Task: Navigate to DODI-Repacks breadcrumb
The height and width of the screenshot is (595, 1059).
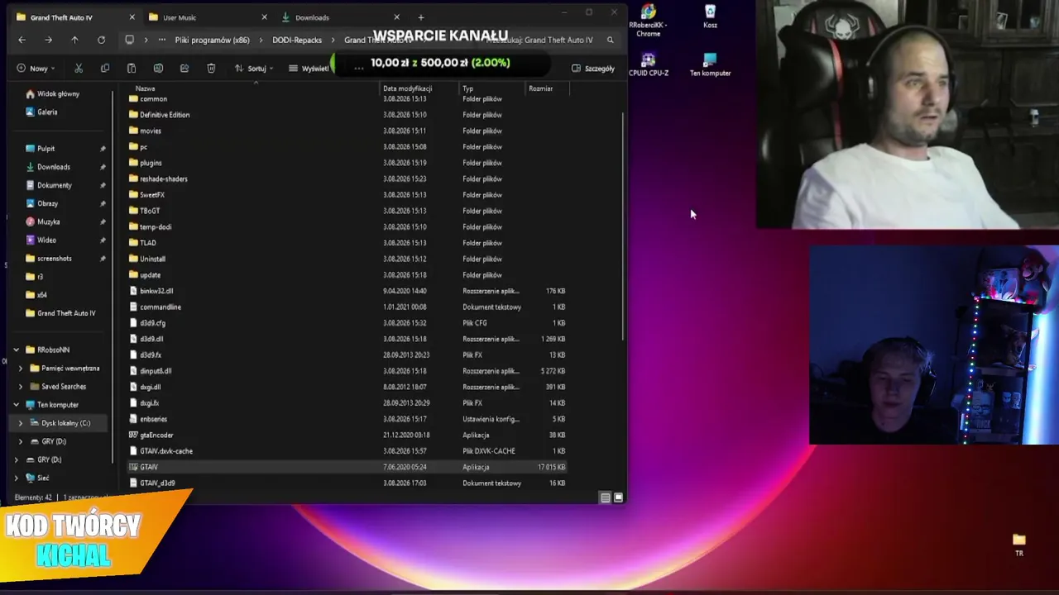Action: pos(297,40)
